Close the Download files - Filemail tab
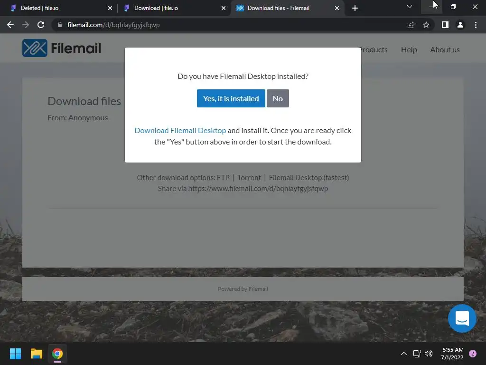The image size is (486, 365). point(337,8)
